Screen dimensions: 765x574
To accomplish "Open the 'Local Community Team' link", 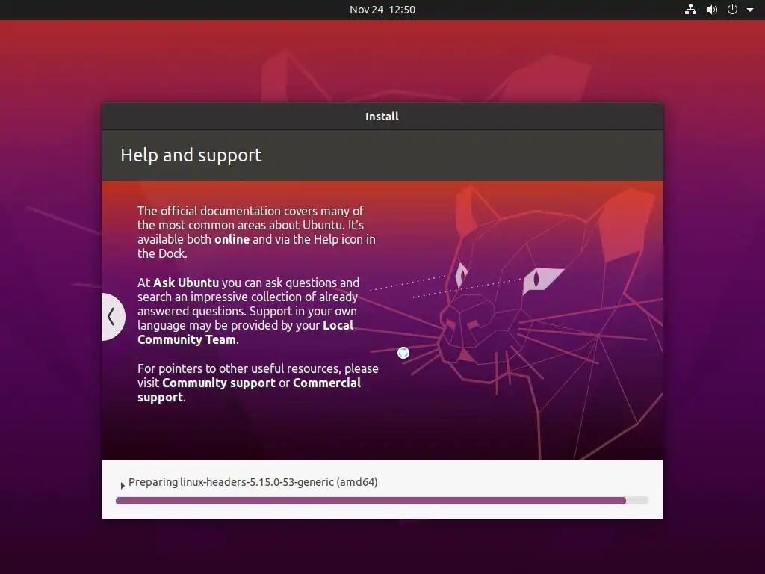I will (245, 333).
